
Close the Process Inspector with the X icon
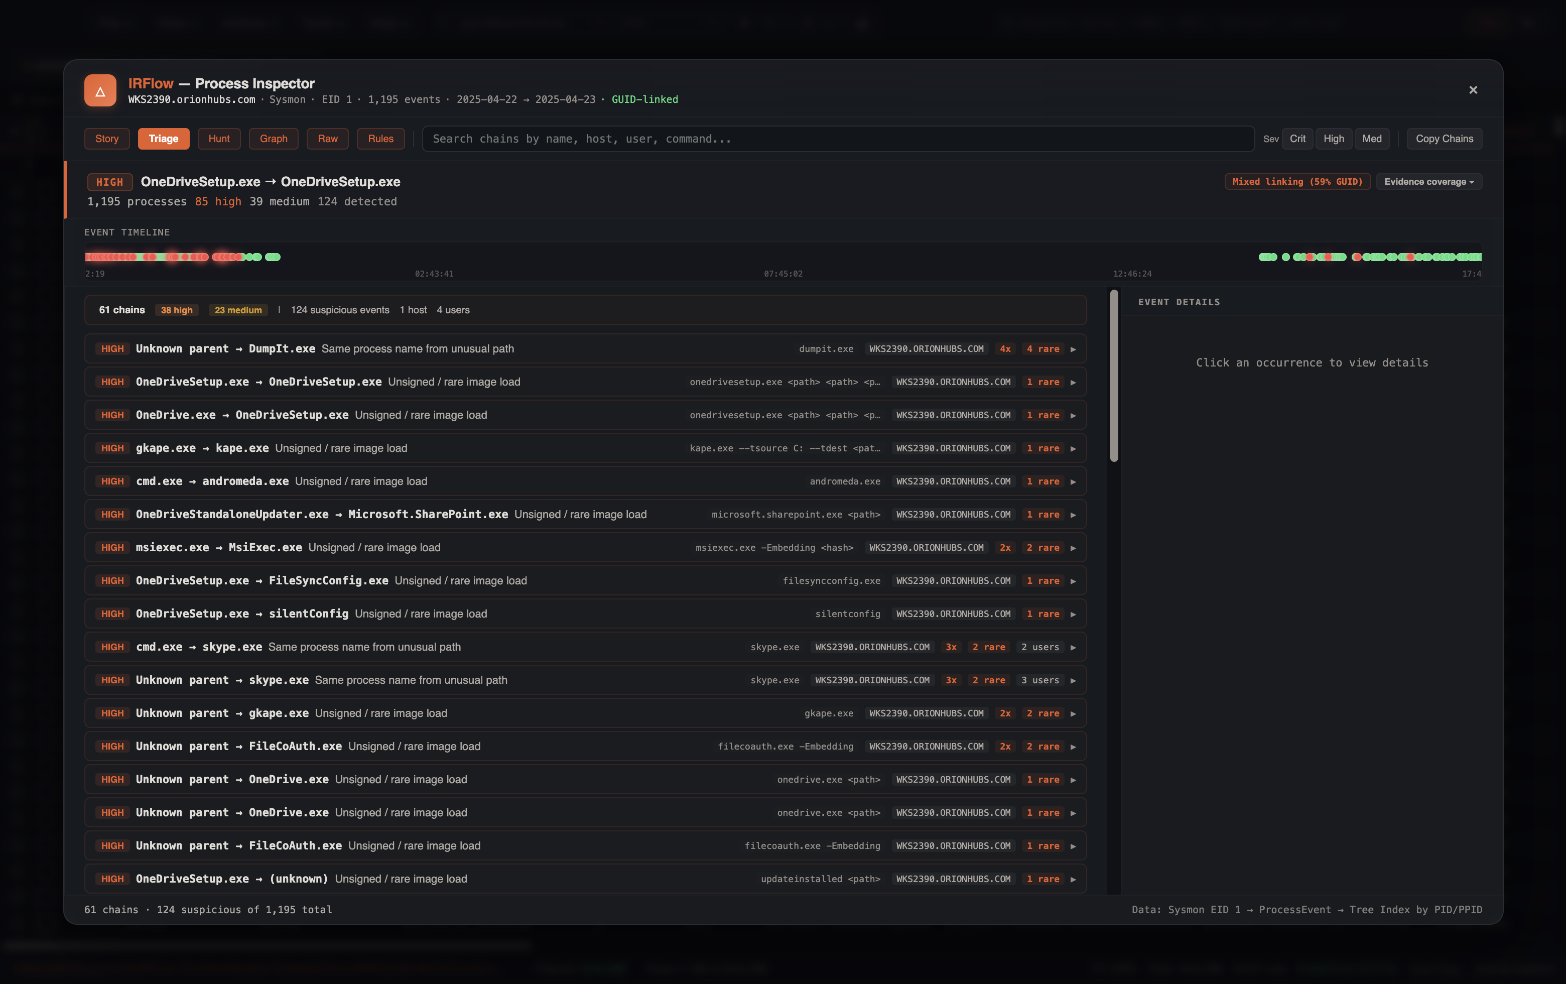pyautogui.click(x=1473, y=90)
